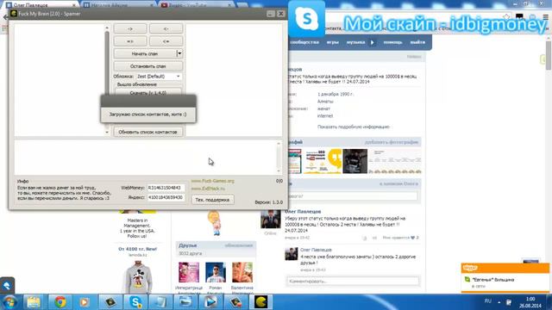Click the browser back arrow
This screenshot has height=310, width=552.
pos(5,17)
